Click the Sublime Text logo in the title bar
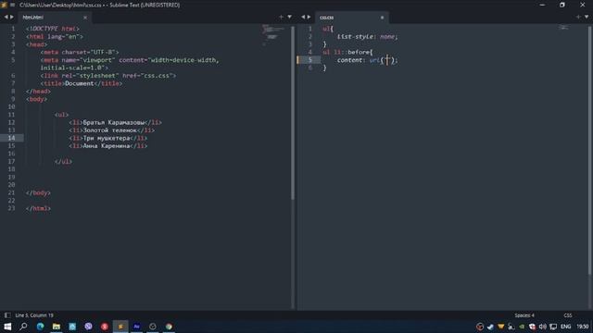 tap(4, 5)
